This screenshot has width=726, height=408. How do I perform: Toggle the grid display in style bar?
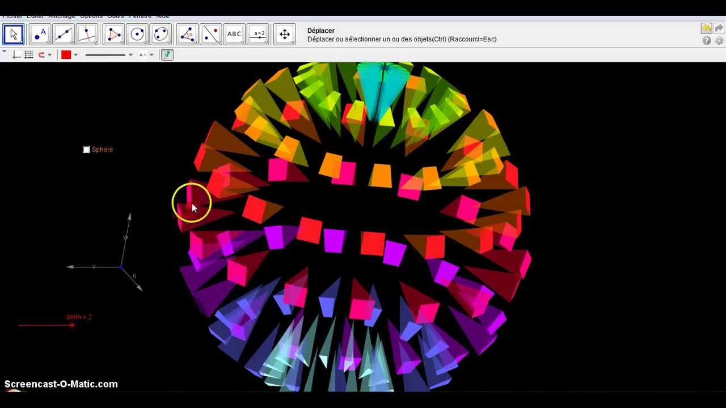[29, 55]
